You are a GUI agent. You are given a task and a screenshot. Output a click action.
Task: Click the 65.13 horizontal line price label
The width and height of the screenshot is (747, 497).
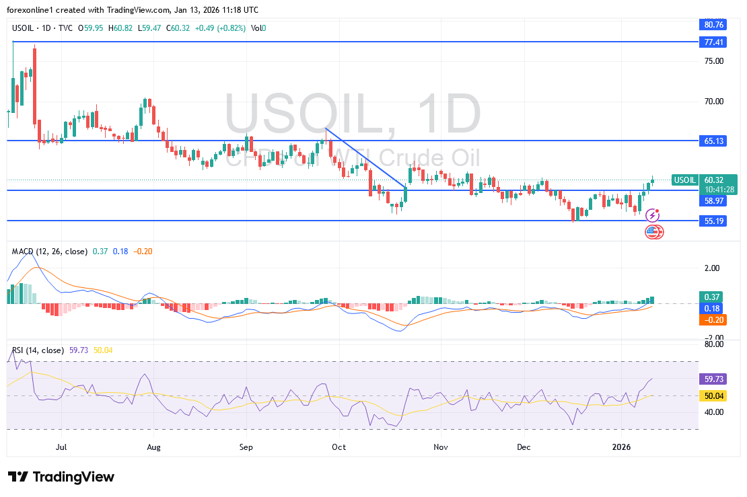tap(713, 141)
